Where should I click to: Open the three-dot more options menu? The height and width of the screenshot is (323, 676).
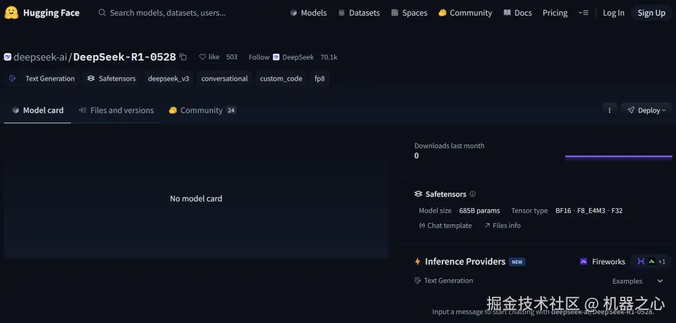[x=609, y=111]
